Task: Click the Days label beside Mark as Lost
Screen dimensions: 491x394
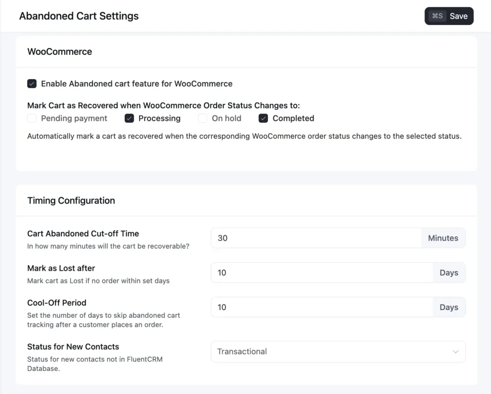Action: tap(449, 272)
